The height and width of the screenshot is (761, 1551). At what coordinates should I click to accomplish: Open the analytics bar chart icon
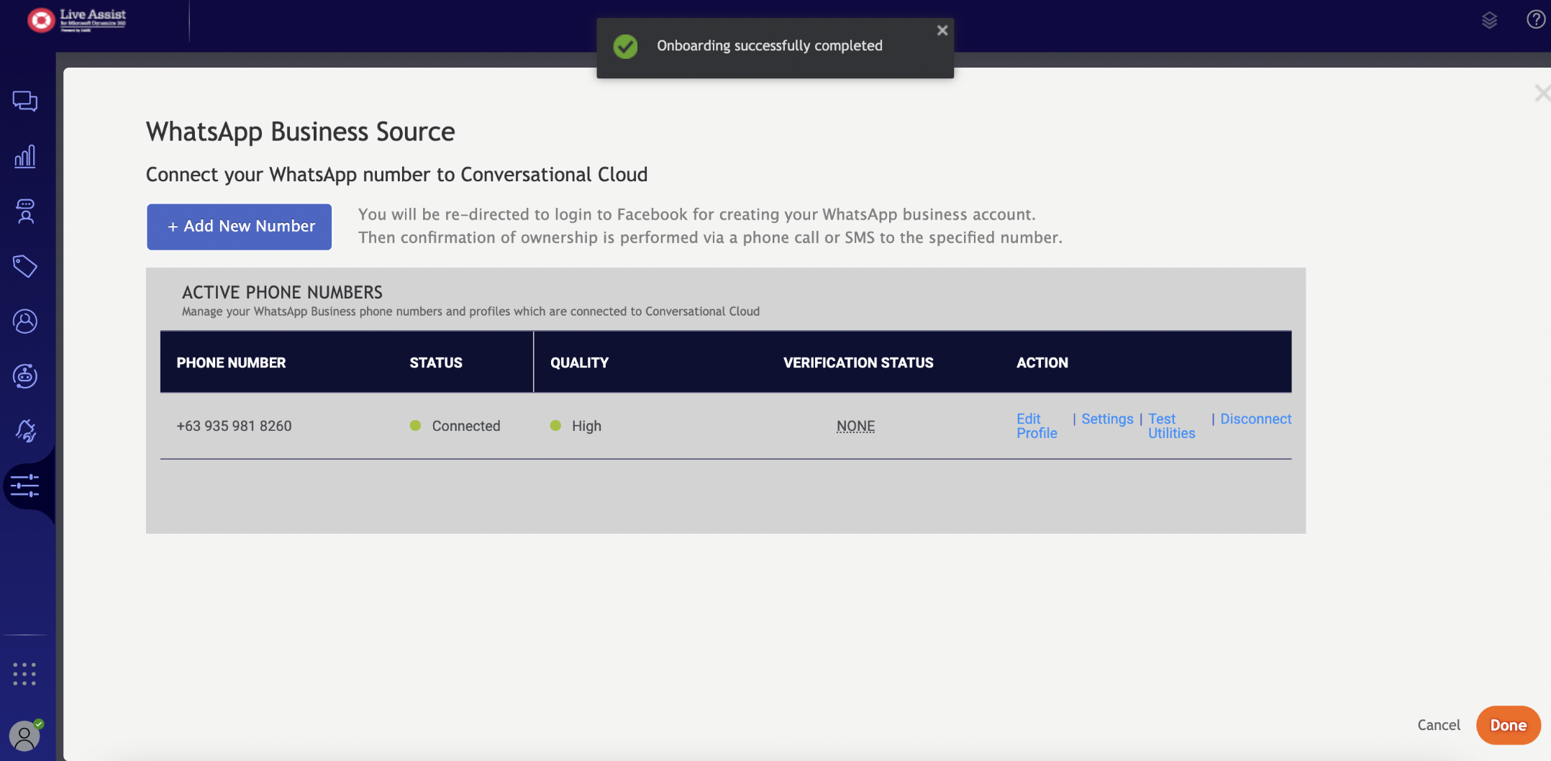pyautogui.click(x=25, y=156)
